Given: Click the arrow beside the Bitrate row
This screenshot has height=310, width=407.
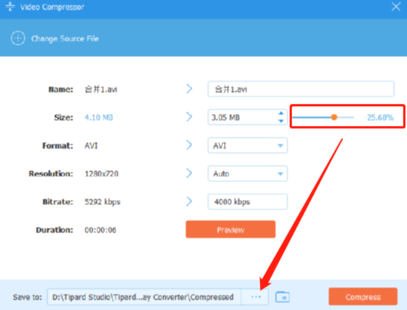Looking at the screenshot, I should click(x=189, y=201).
